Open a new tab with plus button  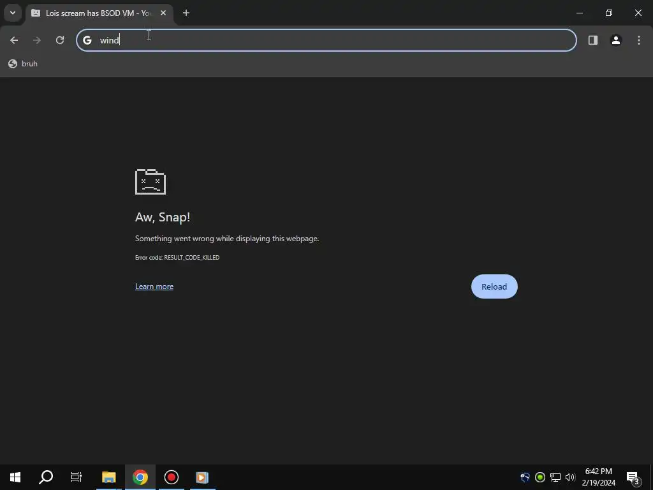186,13
